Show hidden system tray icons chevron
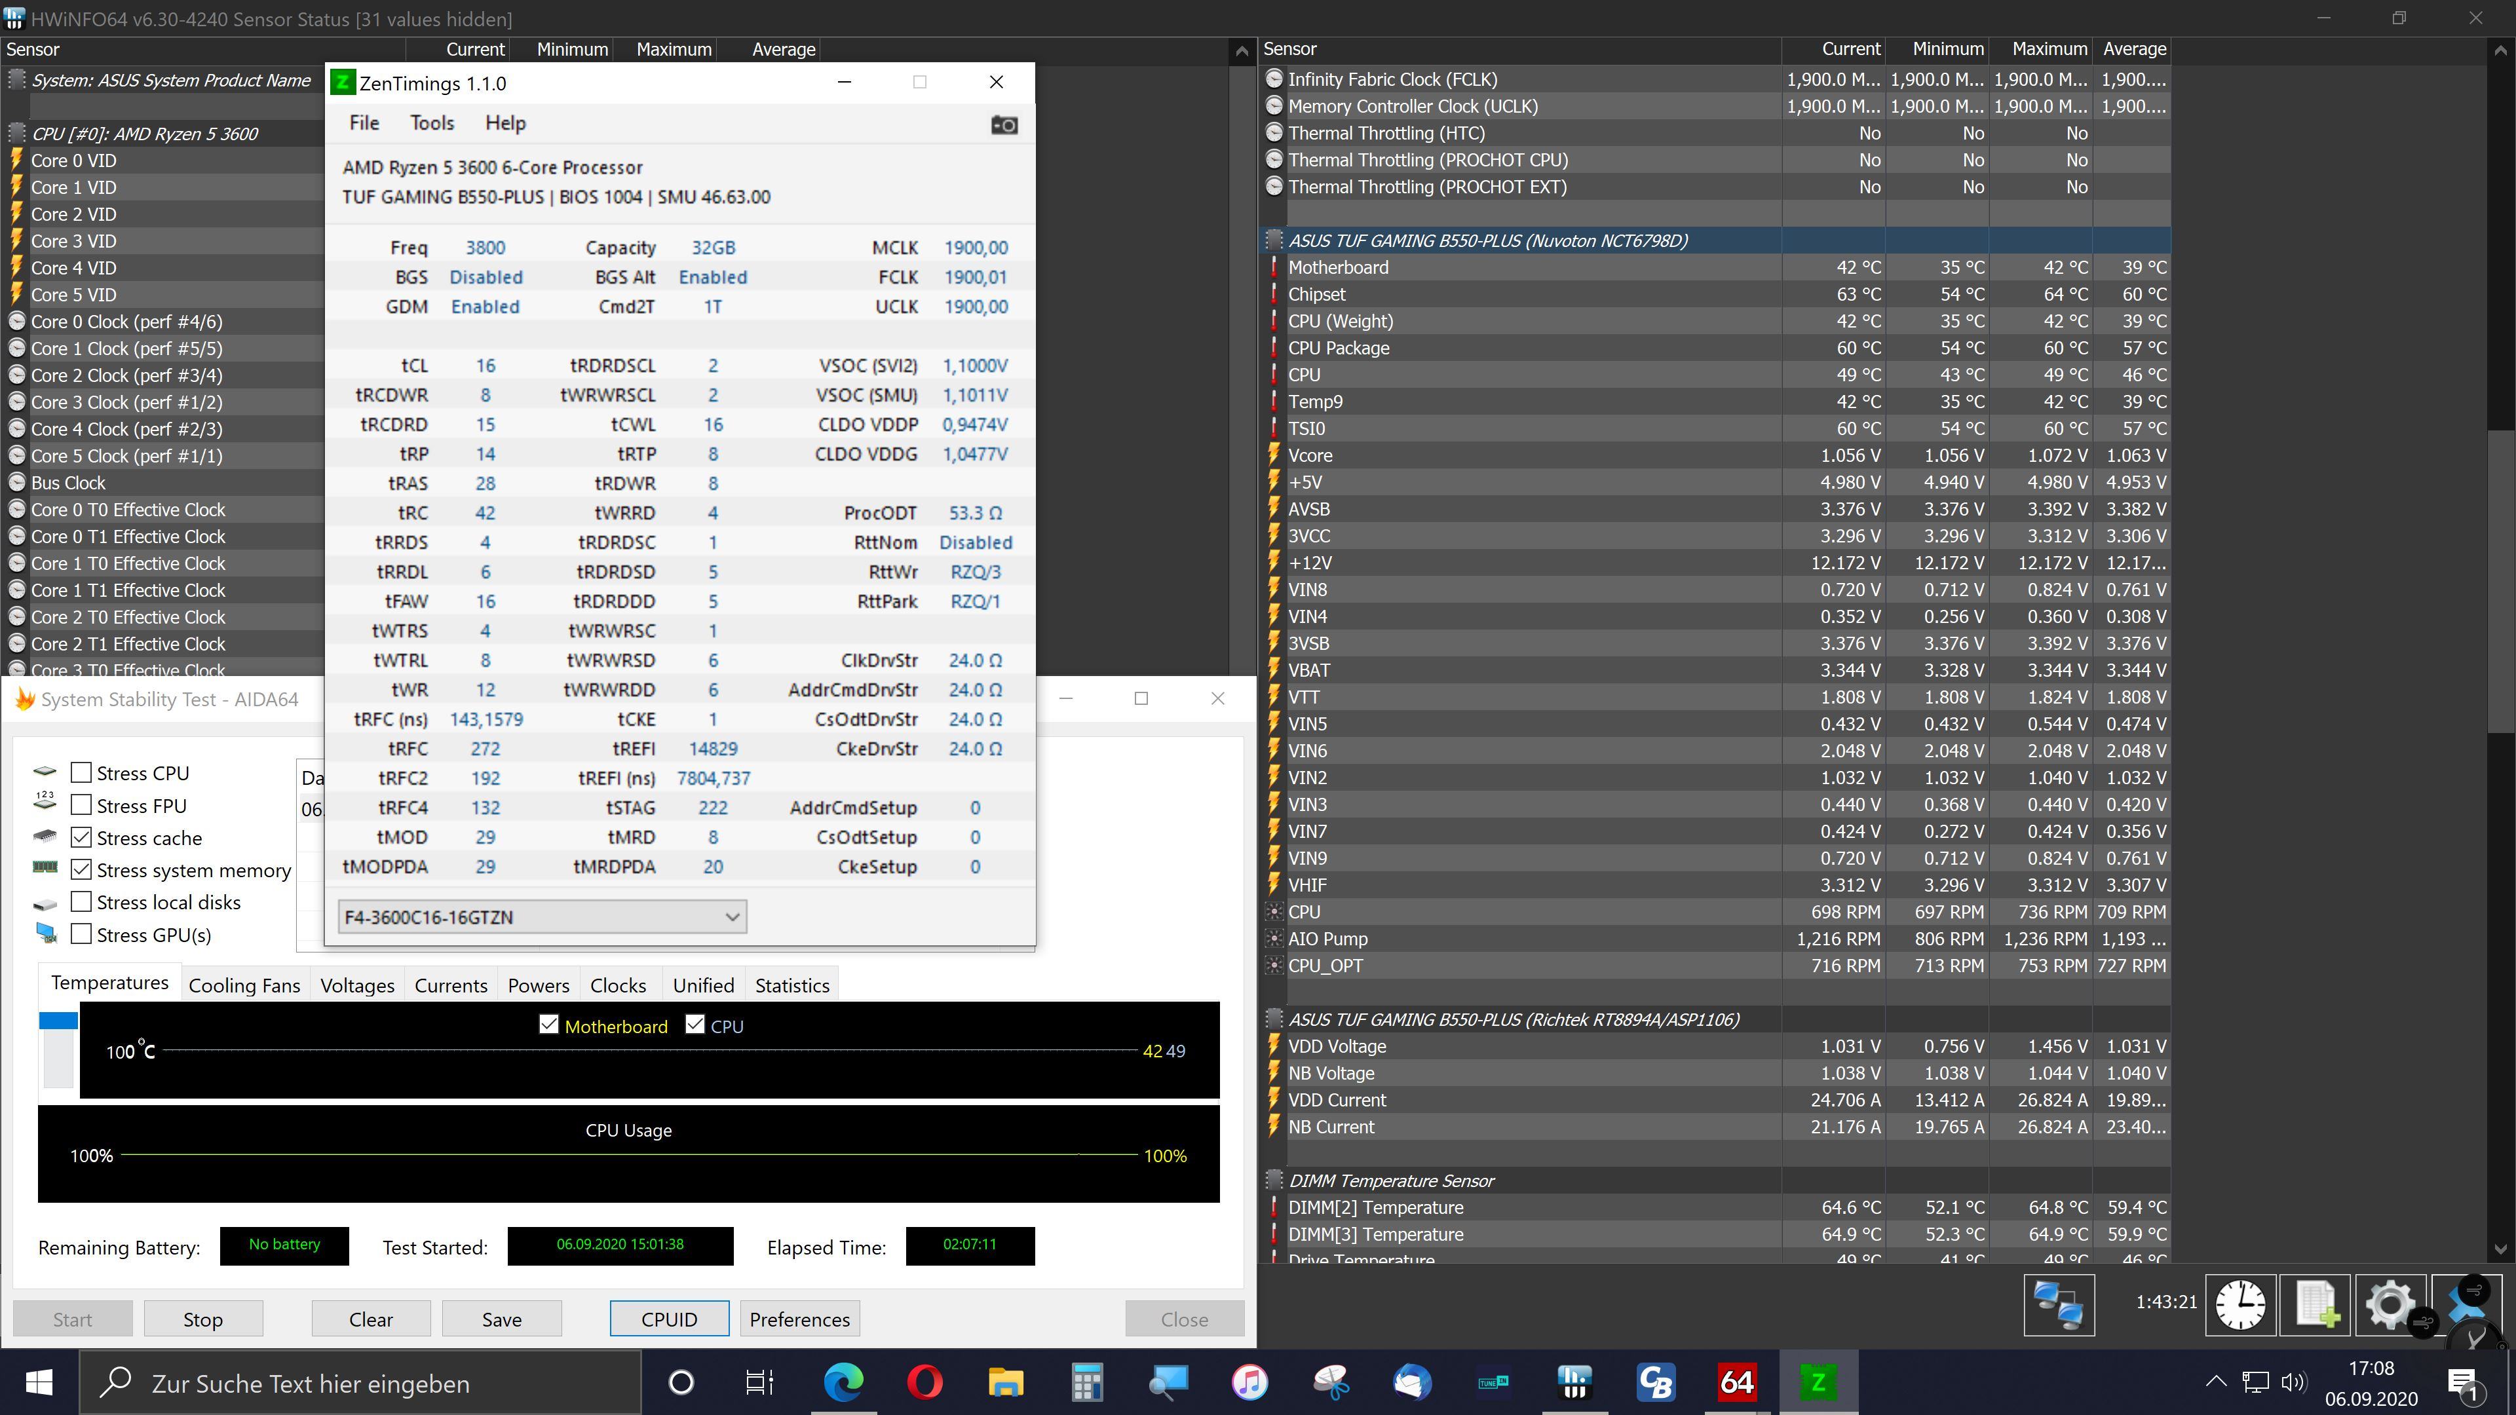Viewport: 2516px width, 1415px height. click(2215, 1382)
